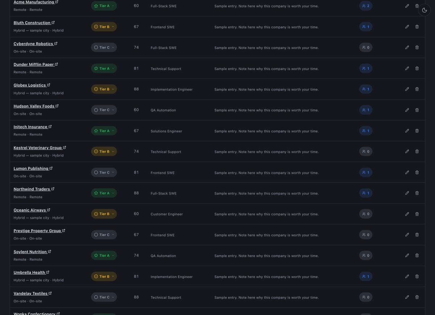
Task: Edit the Globex Logistics entry
Action: click(x=407, y=89)
